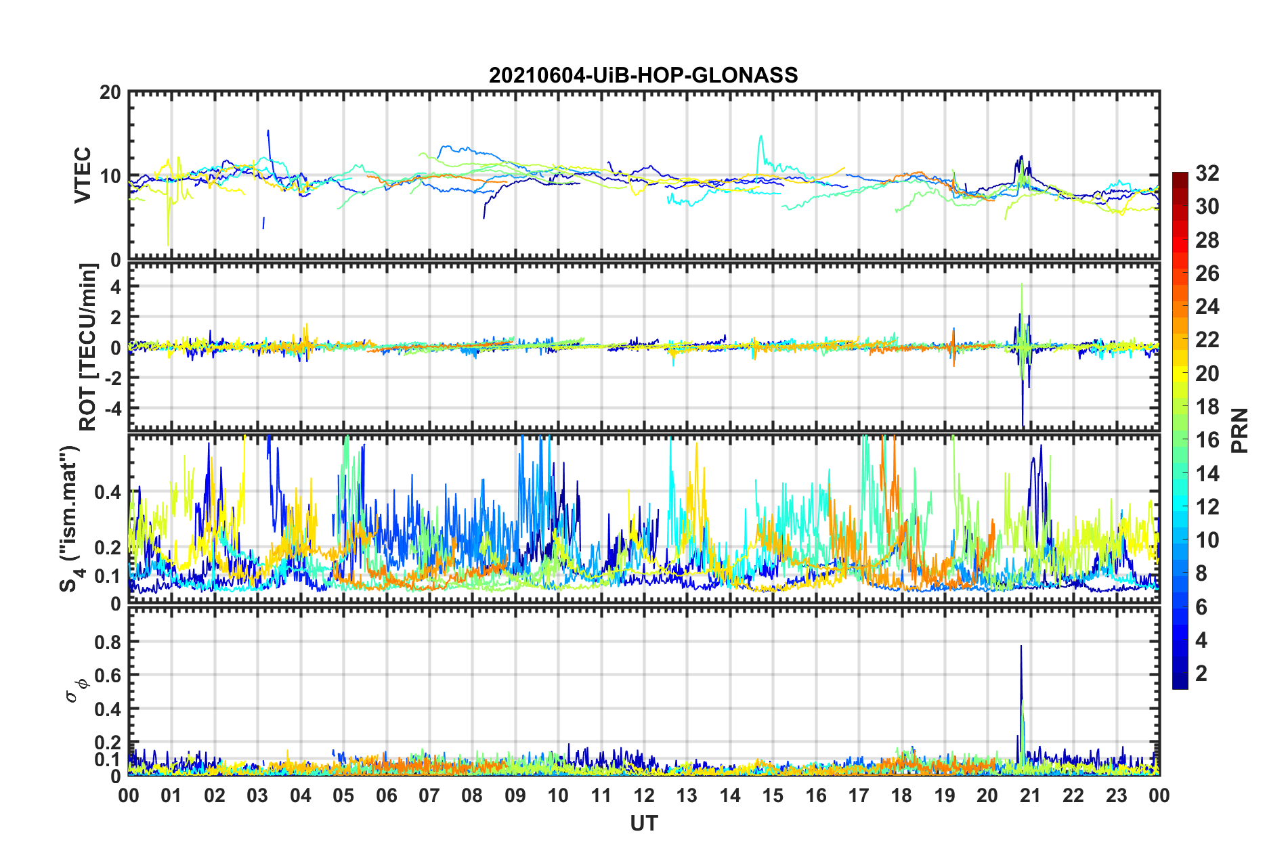
Task: Click the colorbar tick label 32
Action: [1207, 173]
